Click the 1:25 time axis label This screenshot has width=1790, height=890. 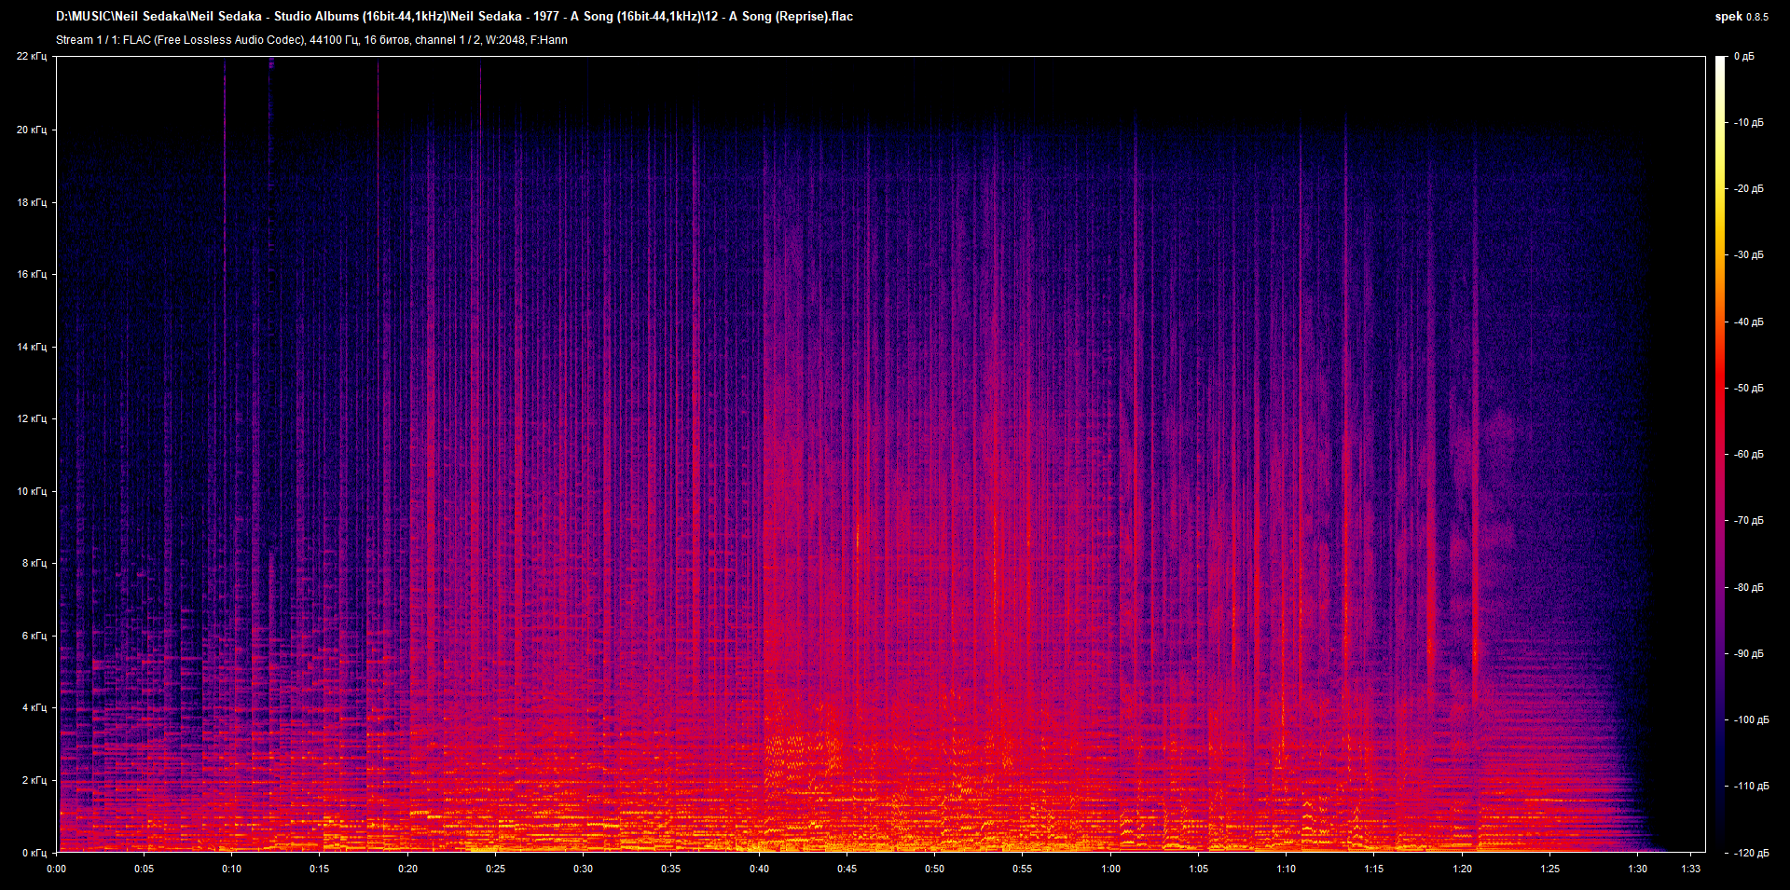click(x=1550, y=869)
